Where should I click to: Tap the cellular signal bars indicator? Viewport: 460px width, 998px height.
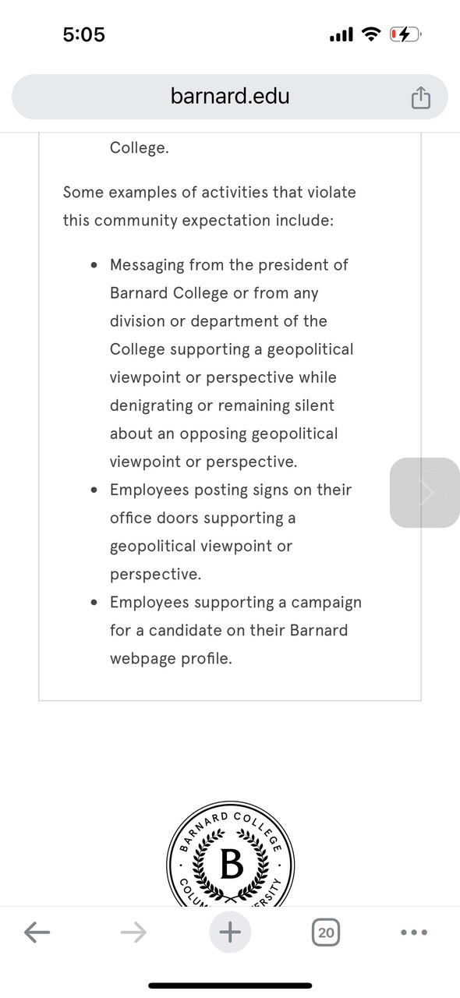pyautogui.click(x=341, y=35)
